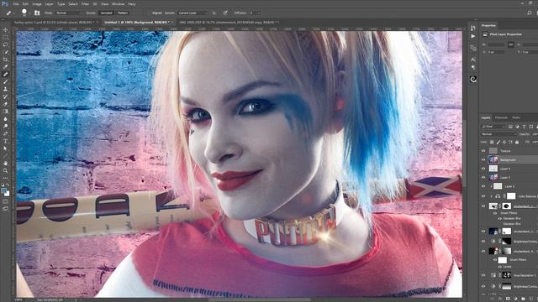Click the Color Balance layer mask thumbnail

pyautogui.click(x=511, y=196)
